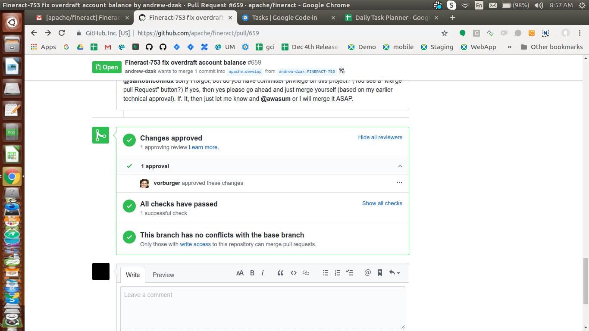Image resolution: width=589 pixels, height=331 pixels.
Task: Click vorburger's avatar thumbnail
Action: click(x=144, y=184)
